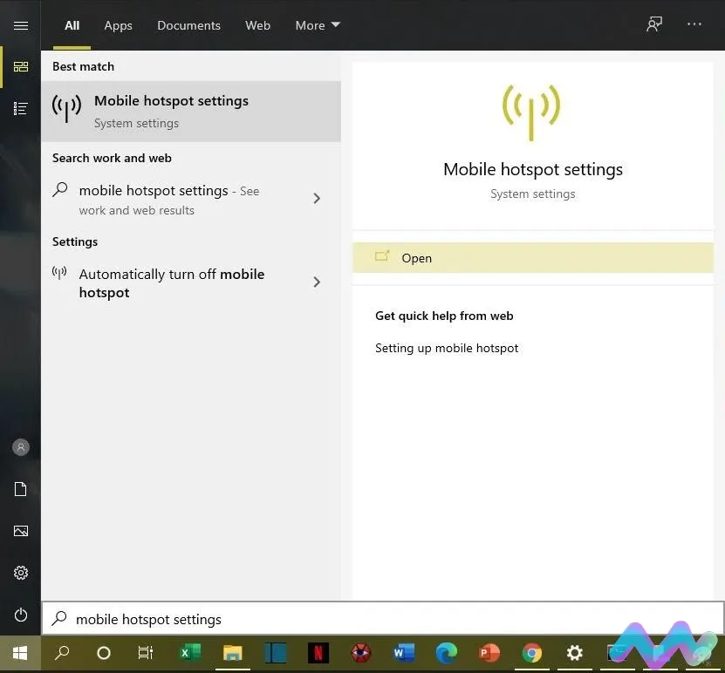Open your user account from the sidebar
725x673 pixels.
click(20, 447)
